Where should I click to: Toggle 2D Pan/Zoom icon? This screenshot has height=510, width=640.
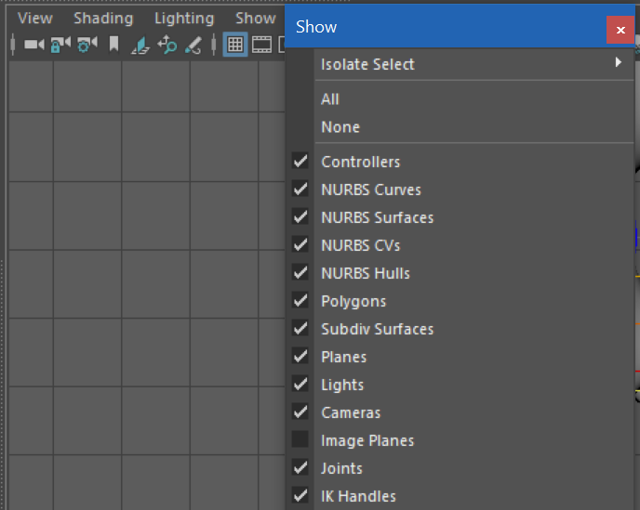[167, 45]
